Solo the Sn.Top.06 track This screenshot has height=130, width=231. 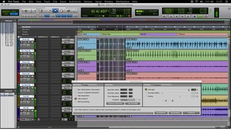coord(29,54)
